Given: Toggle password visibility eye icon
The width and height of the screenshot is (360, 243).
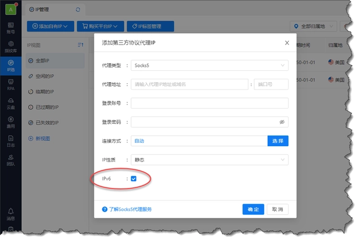Looking at the screenshot, I should pyautogui.click(x=282, y=122).
